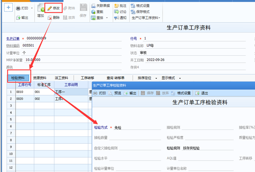Click the 保存格式 save format button
The width and height of the screenshot is (255, 172).
click(140, 12)
